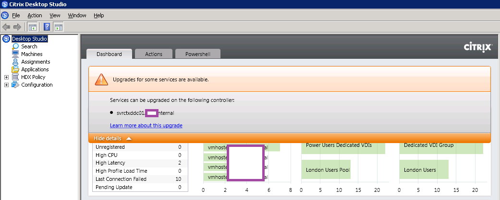Click the MMC system menu icon beside File

click(x=5, y=15)
